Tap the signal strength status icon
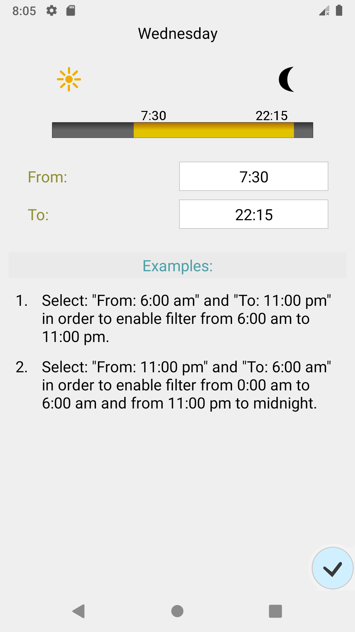The image size is (355, 632). point(324,11)
